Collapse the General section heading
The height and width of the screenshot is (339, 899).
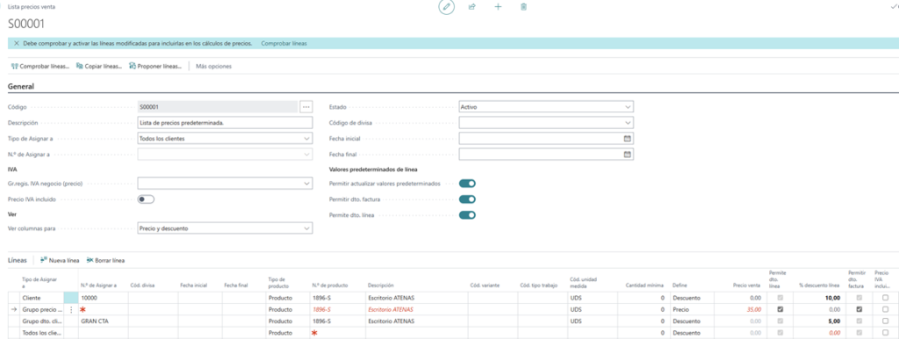pos(21,86)
